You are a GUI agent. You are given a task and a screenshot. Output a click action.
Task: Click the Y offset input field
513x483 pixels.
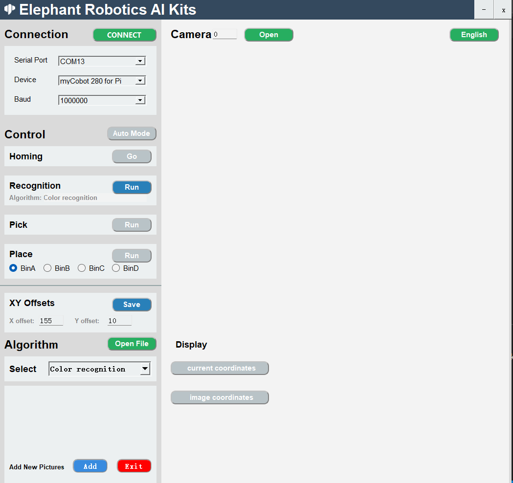(120, 321)
